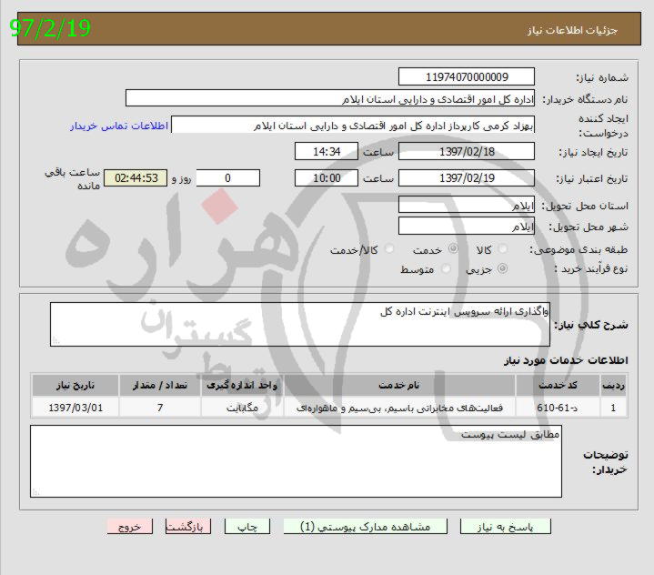Click the buyer organization name field
The width and height of the screenshot is (654, 575).
click(x=330, y=98)
